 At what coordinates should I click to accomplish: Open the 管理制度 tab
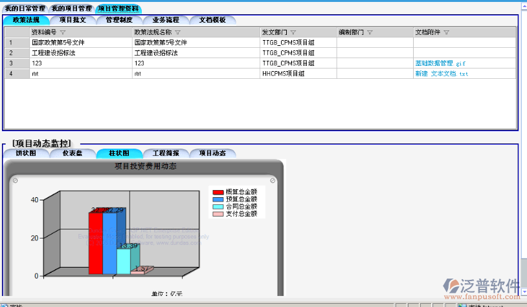[x=119, y=20]
